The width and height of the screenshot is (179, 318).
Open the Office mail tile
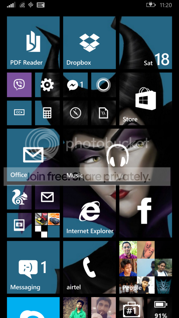pyautogui.click(x=33, y=155)
